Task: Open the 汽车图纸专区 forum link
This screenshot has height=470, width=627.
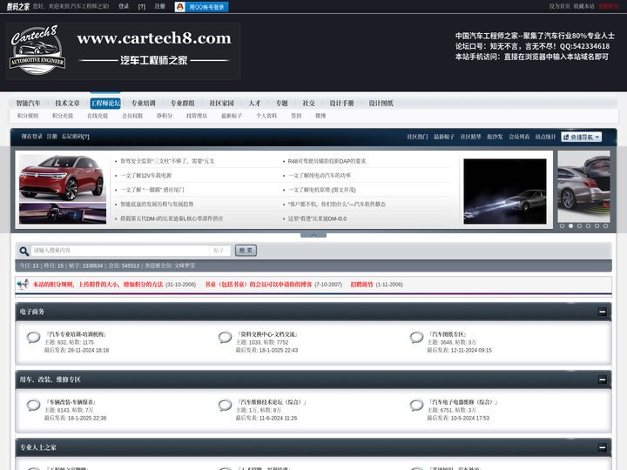Action: pos(448,334)
